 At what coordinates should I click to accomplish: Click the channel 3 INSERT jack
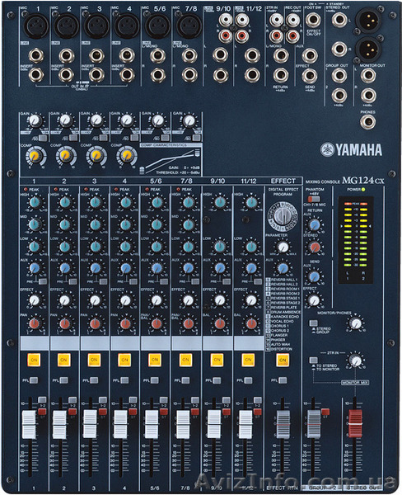click(x=97, y=75)
